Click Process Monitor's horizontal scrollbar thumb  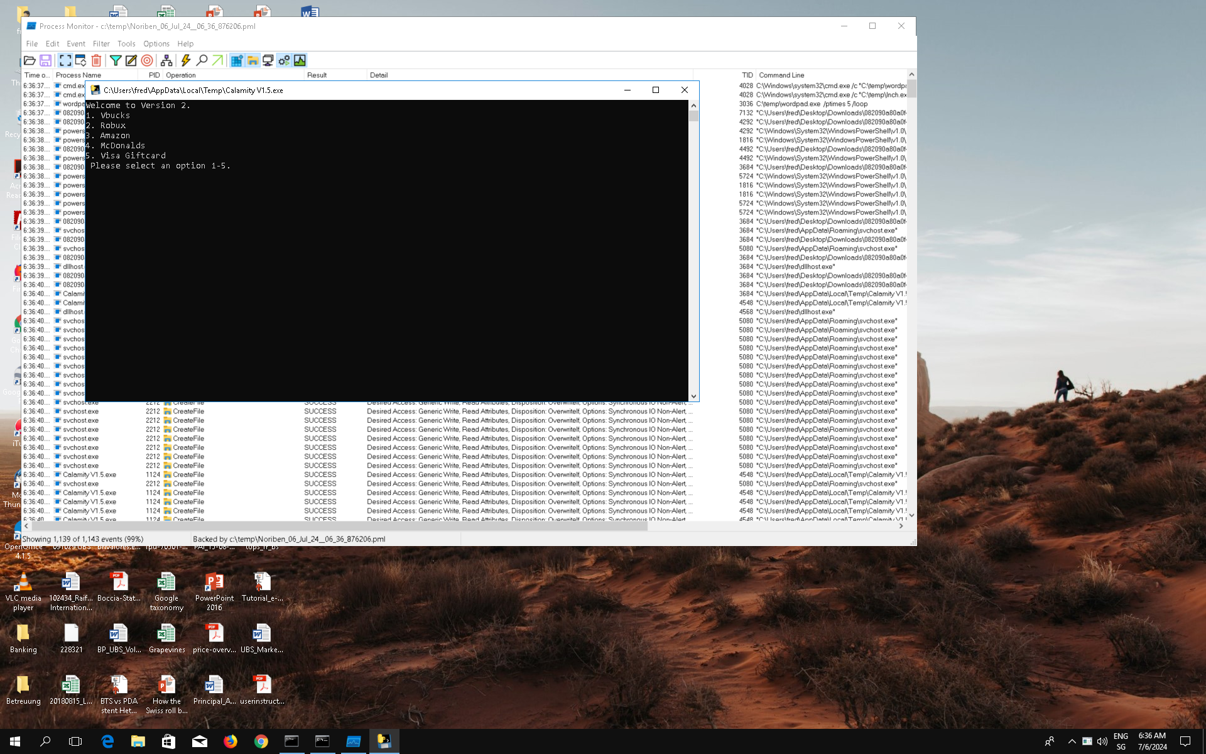point(339,526)
